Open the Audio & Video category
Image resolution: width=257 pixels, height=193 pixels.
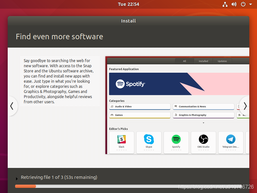click(x=140, y=106)
